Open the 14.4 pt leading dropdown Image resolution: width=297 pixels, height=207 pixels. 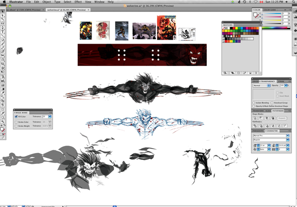click(x=288, y=146)
